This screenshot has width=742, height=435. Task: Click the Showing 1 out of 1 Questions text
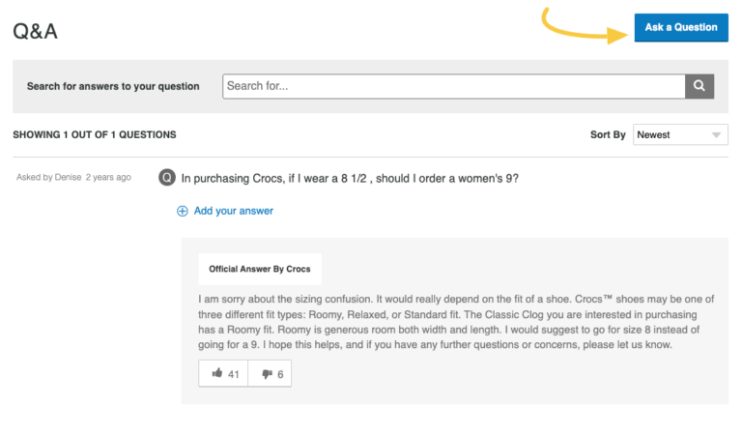95,135
